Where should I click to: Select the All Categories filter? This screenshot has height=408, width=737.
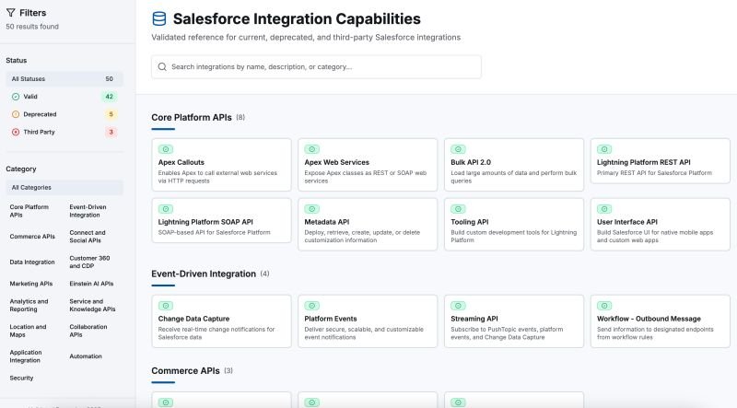(64, 188)
